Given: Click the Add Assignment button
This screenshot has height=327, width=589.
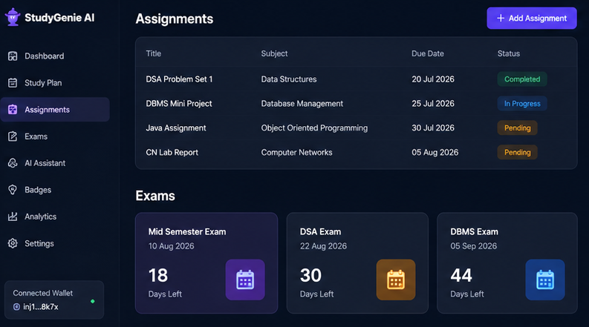Looking at the screenshot, I should tap(532, 18).
